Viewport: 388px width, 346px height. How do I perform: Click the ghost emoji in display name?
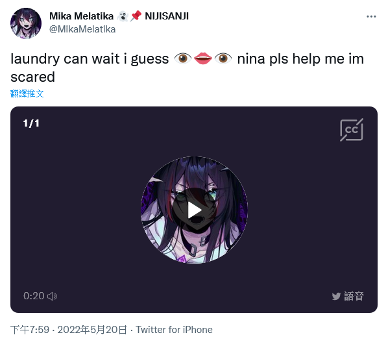tap(123, 16)
